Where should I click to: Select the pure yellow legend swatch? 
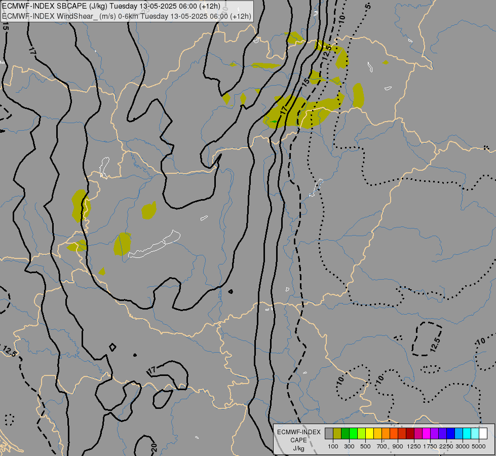coord(369,434)
